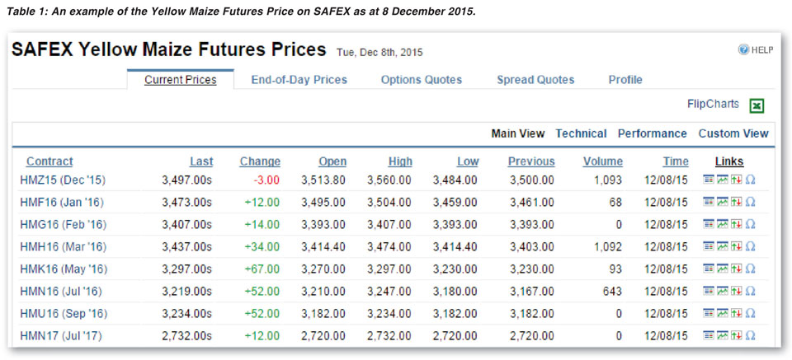The height and width of the screenshot is (360, 792).
Task: Click up/down arrows icon for HMG16 row
Action: (737, 224)
